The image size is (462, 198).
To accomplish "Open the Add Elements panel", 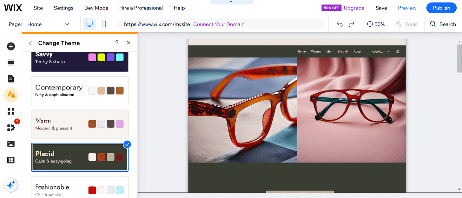I will point(11,46).
